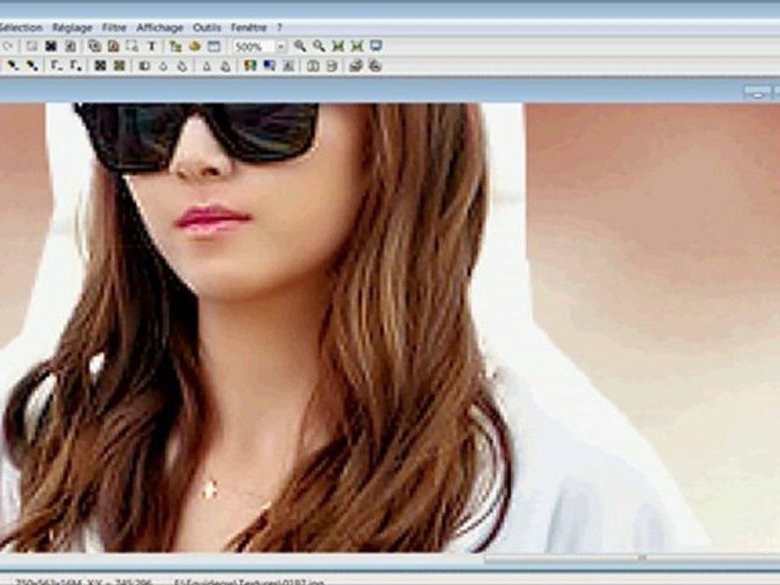Click the canvas size red document icon
The height and width of the screenshot is (585, 780).
[x=114, y=47]
